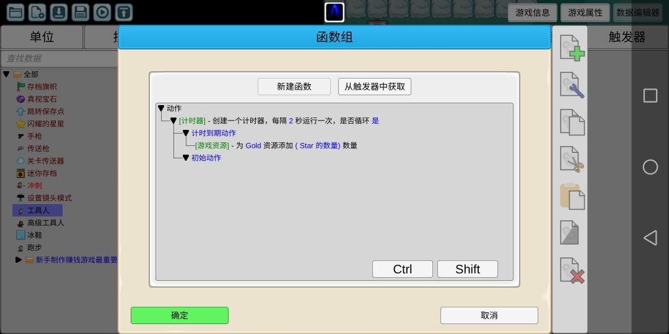Click the upload icon in top toolbar
This screenshot has width=669, height=334.
coord(124,12)
